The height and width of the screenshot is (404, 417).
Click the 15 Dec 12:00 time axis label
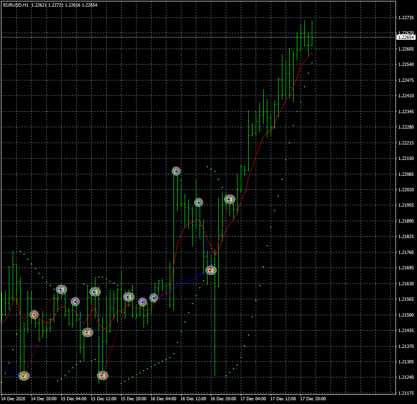point(103,399)
